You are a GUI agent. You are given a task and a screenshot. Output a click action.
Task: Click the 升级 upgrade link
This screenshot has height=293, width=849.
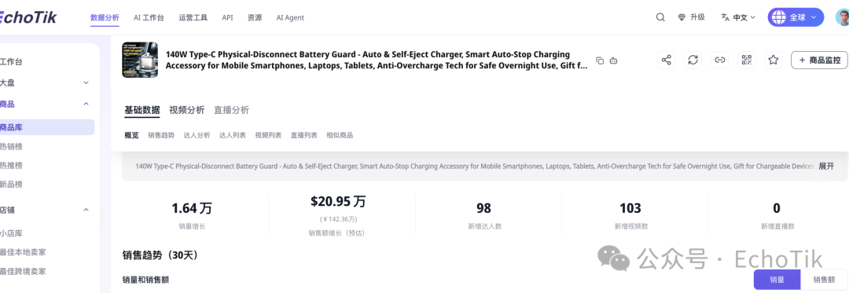tap(697, 17)
